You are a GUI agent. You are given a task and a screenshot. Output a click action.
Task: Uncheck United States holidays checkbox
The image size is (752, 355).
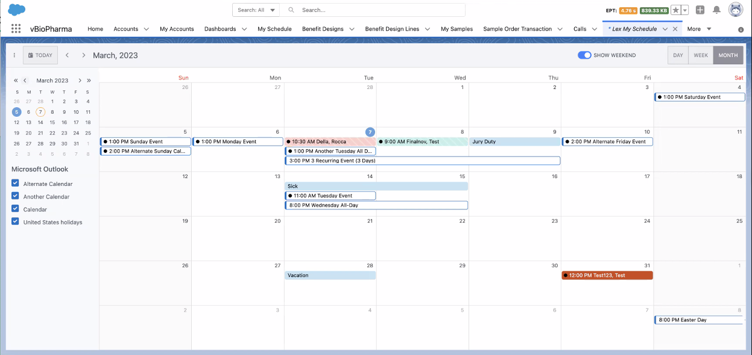tap(16, 221)
